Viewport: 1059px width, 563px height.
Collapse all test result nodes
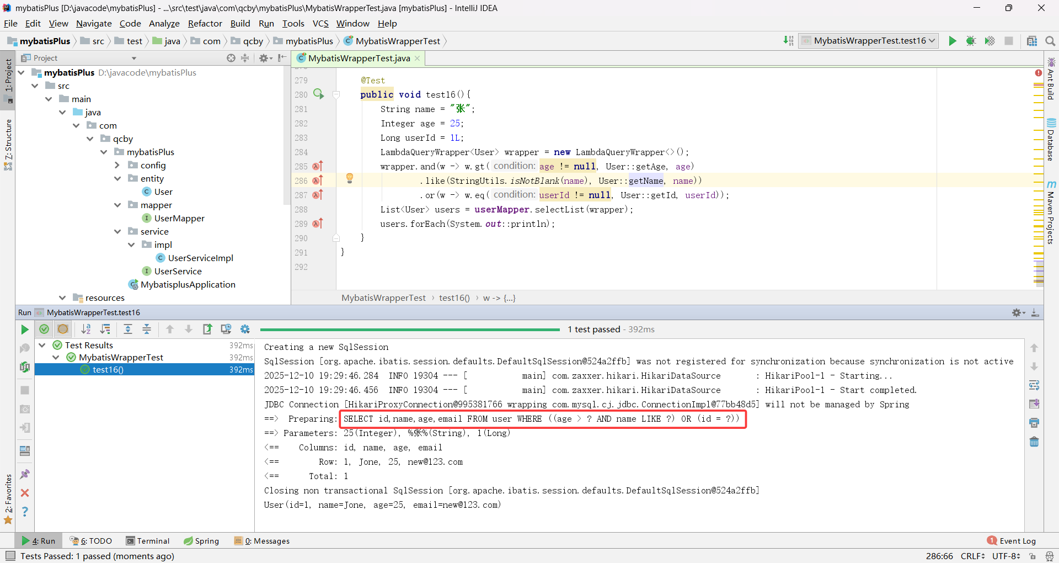[147, 330]
